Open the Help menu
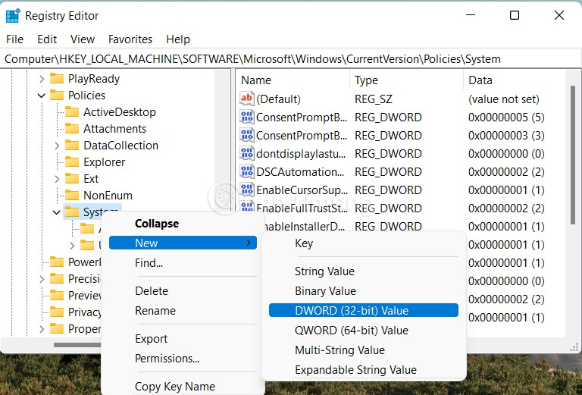 178,39
